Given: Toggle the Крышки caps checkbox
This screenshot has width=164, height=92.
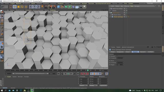Looking at the screenshot, I should (117, 56).
